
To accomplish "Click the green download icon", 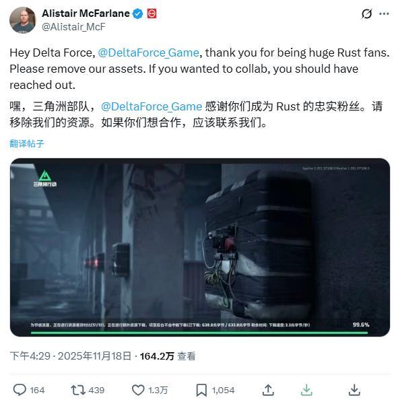I will 306,390.
